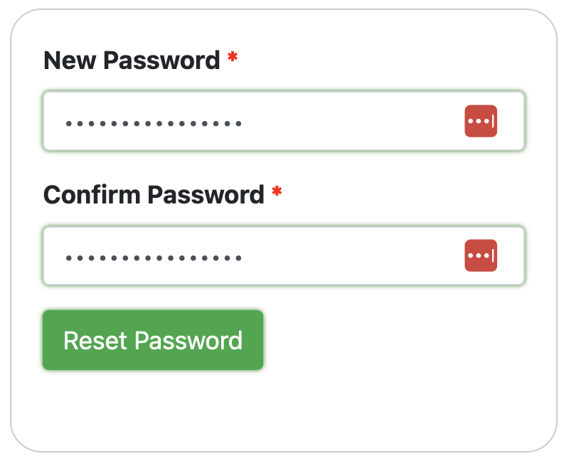Viewport: 569px width, 461px height.
Task: Click the Confirm Password label text
Action: [x=154, y=194]
